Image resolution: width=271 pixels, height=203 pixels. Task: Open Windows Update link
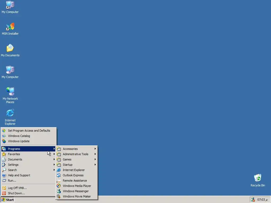click(29, 141)
